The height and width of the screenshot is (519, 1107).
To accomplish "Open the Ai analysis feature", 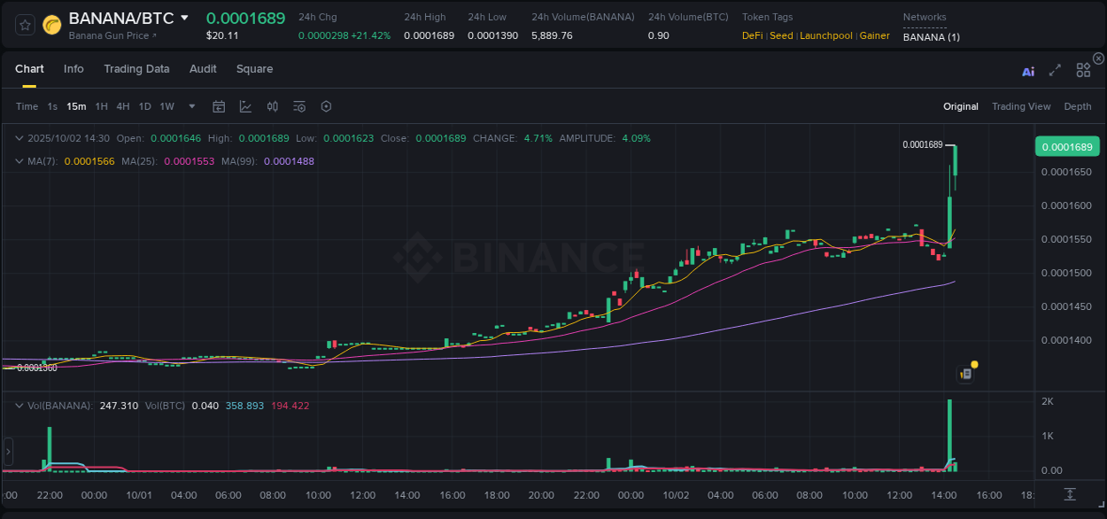I will point(1028,70).
